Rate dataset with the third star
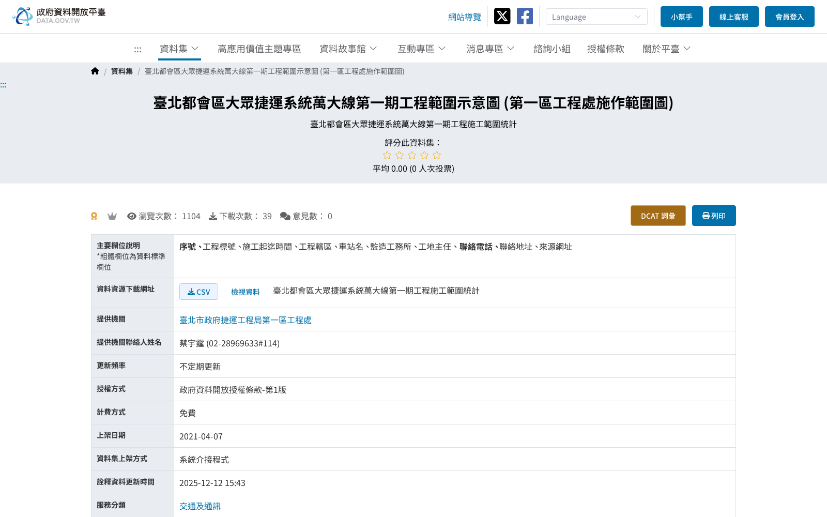This screenshot has height=517, width=827. tap(412, 155)
